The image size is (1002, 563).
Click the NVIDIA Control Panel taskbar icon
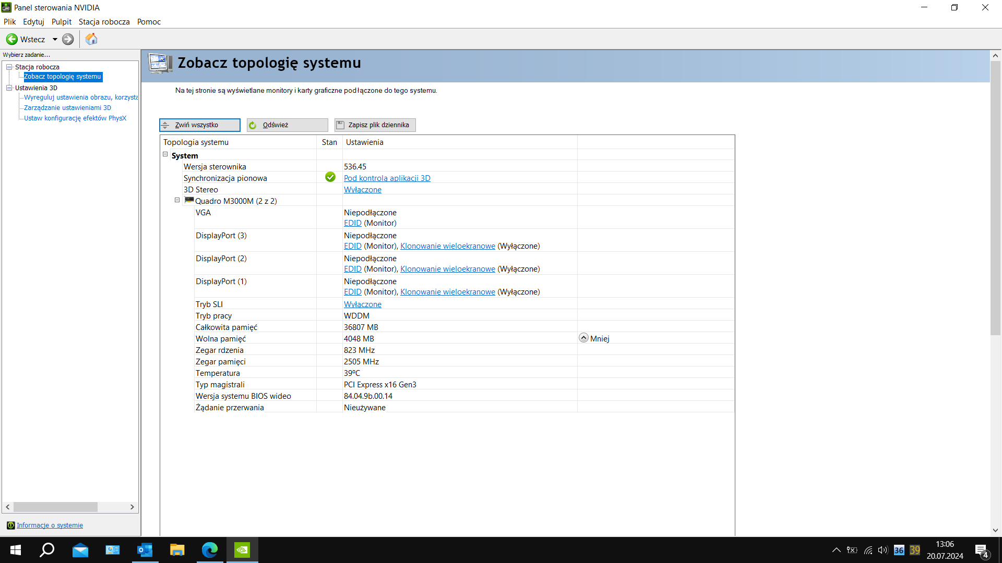point(242,550)
